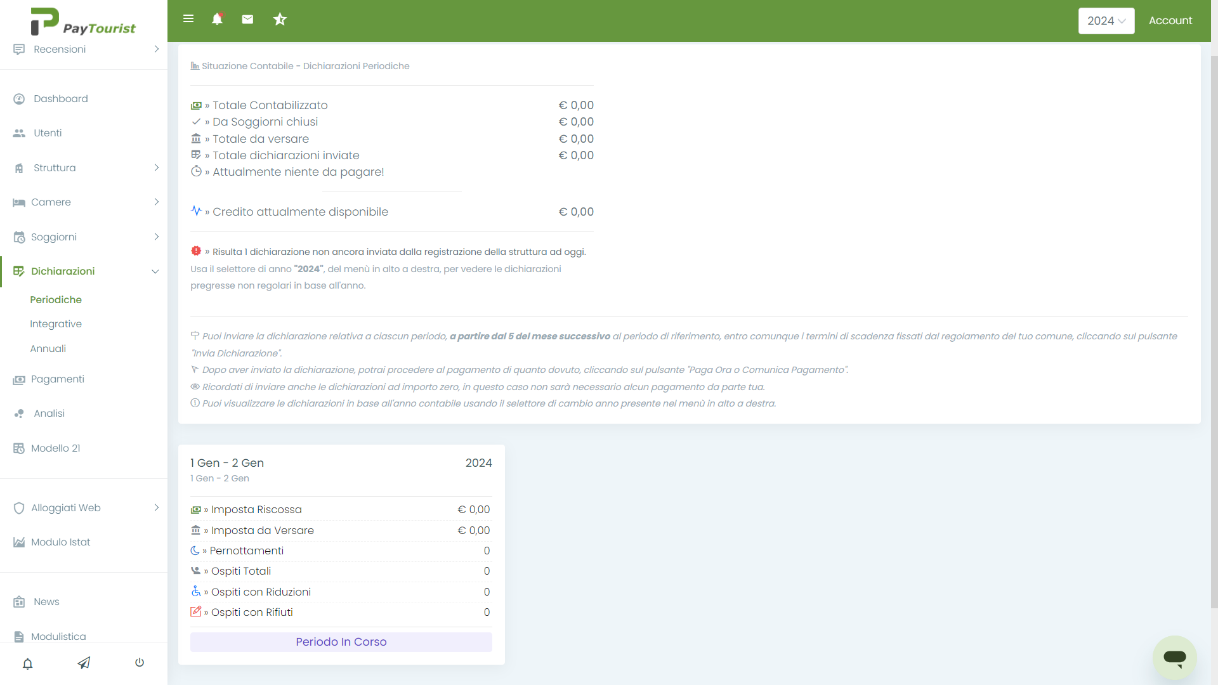
Task: Click the Alloggiati Web shield icon
Action: 19,508
